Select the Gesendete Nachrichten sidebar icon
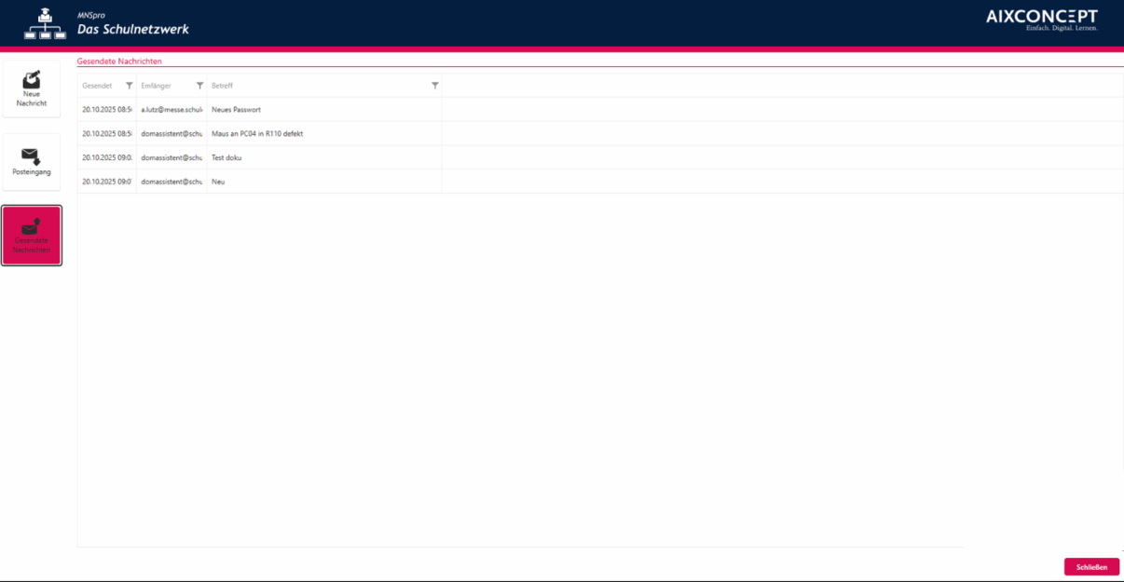Screen dimensions: 1124x582 pyautogui.click(x=32, y=228)
